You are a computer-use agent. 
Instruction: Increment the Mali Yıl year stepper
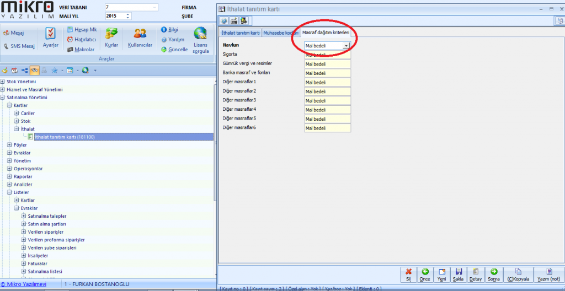point(129,14)
